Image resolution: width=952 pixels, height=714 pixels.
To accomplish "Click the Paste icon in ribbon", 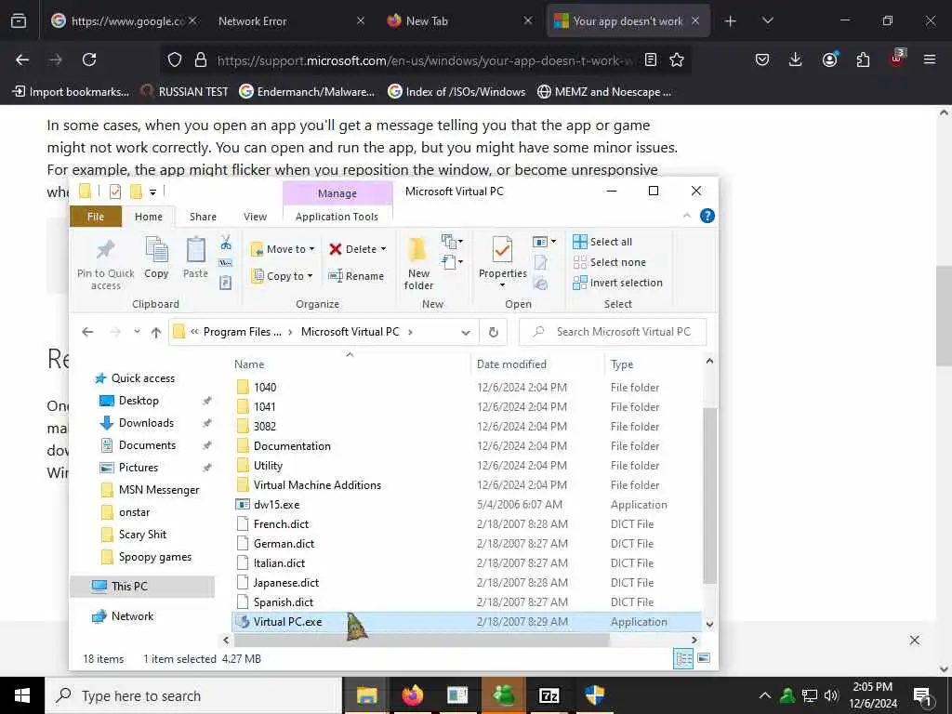I will click(x=195, y=249).
